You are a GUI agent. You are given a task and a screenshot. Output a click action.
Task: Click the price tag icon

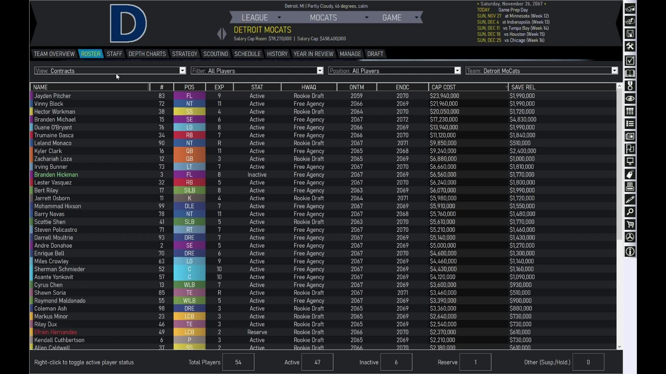630,175
